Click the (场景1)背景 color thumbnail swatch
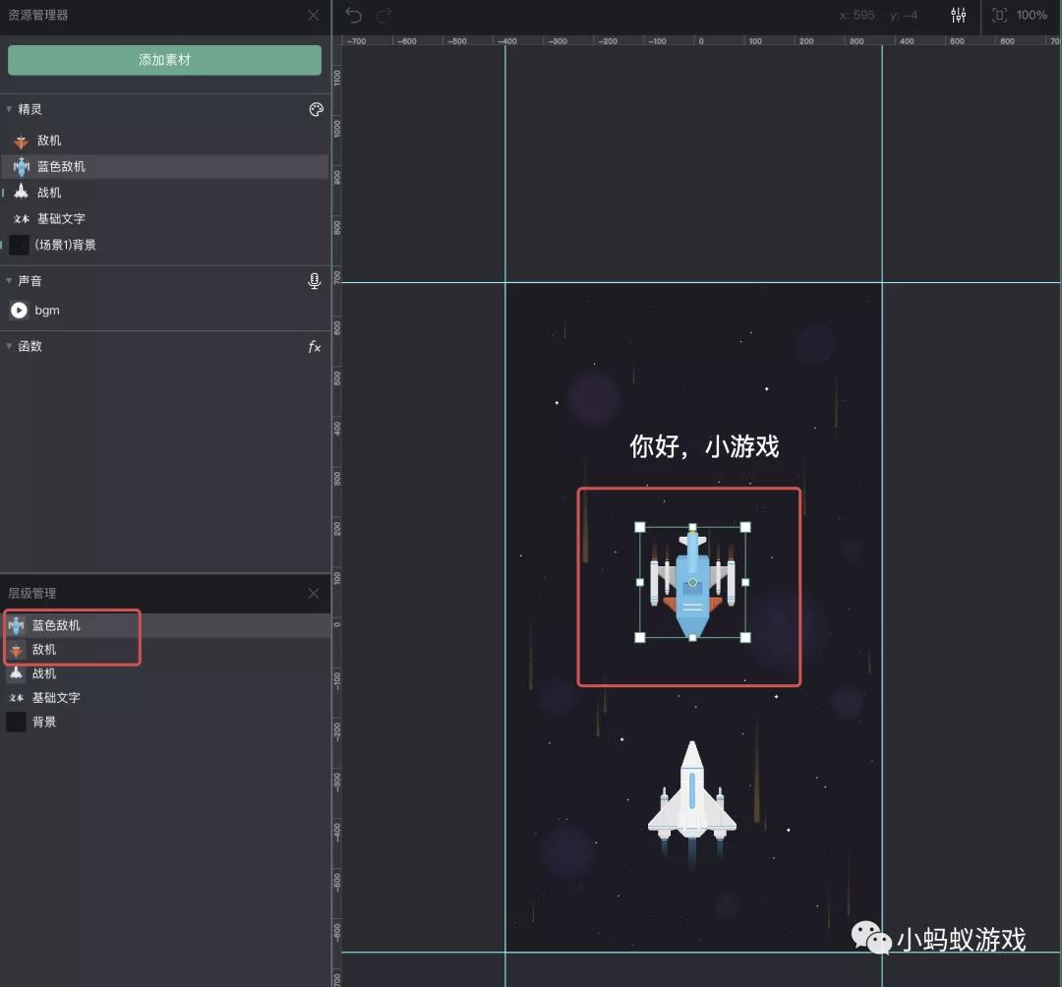The height and width of the screenshot is (987, 1062). tap(18, 245)
